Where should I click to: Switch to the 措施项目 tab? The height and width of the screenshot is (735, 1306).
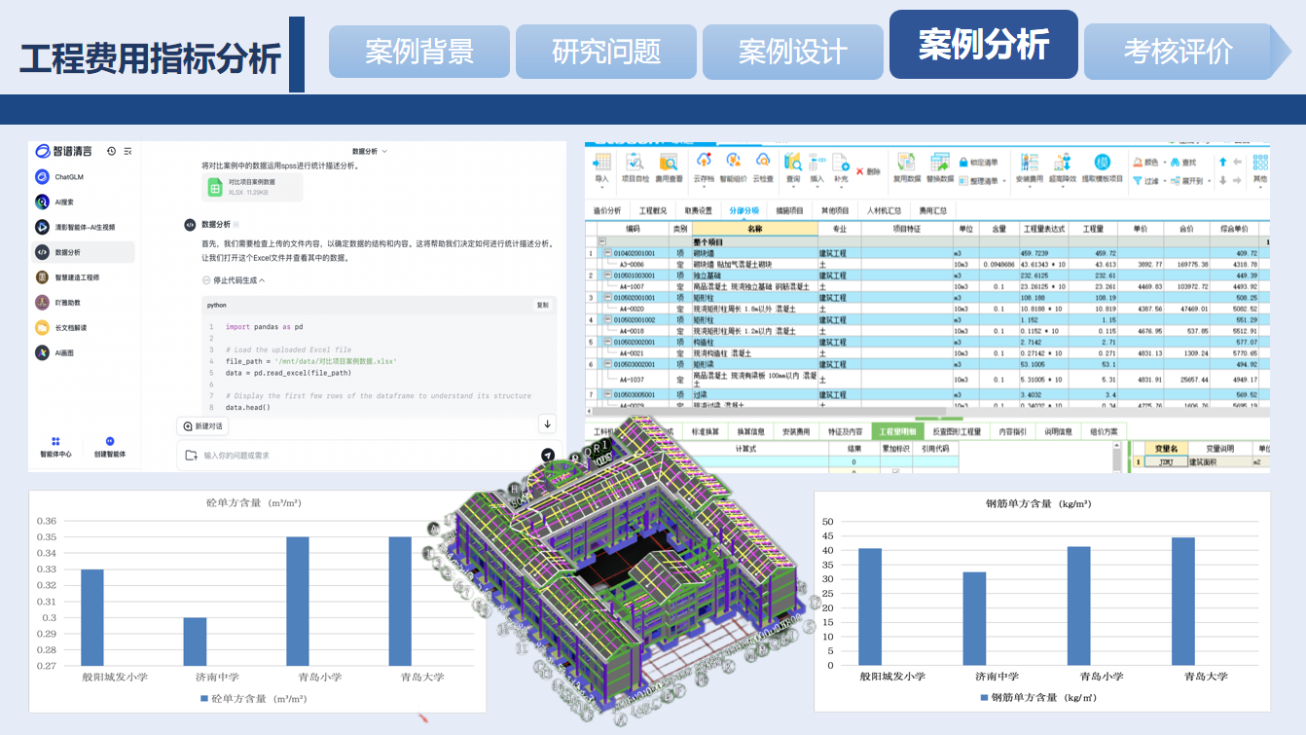coord(789,210)
